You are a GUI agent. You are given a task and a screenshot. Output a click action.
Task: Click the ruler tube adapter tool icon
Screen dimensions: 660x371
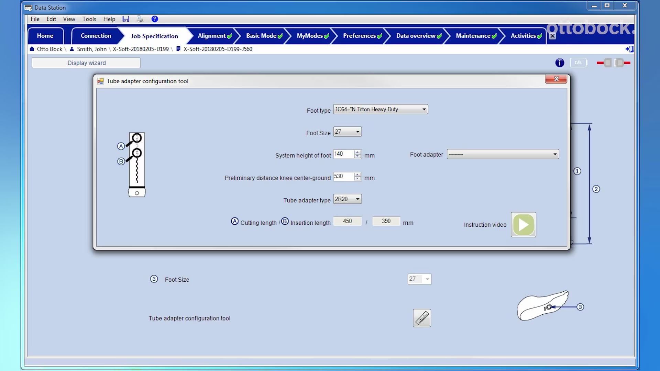click(x=422, y=318)
